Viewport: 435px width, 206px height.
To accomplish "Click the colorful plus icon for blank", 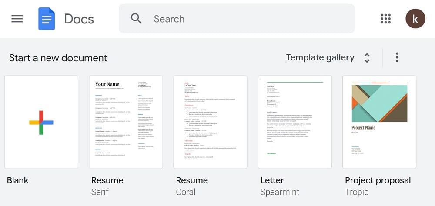I will (x=41, y=122).
